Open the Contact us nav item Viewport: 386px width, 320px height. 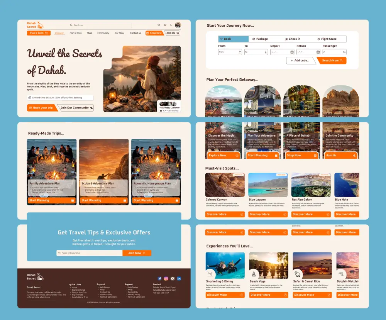point(135,33)
